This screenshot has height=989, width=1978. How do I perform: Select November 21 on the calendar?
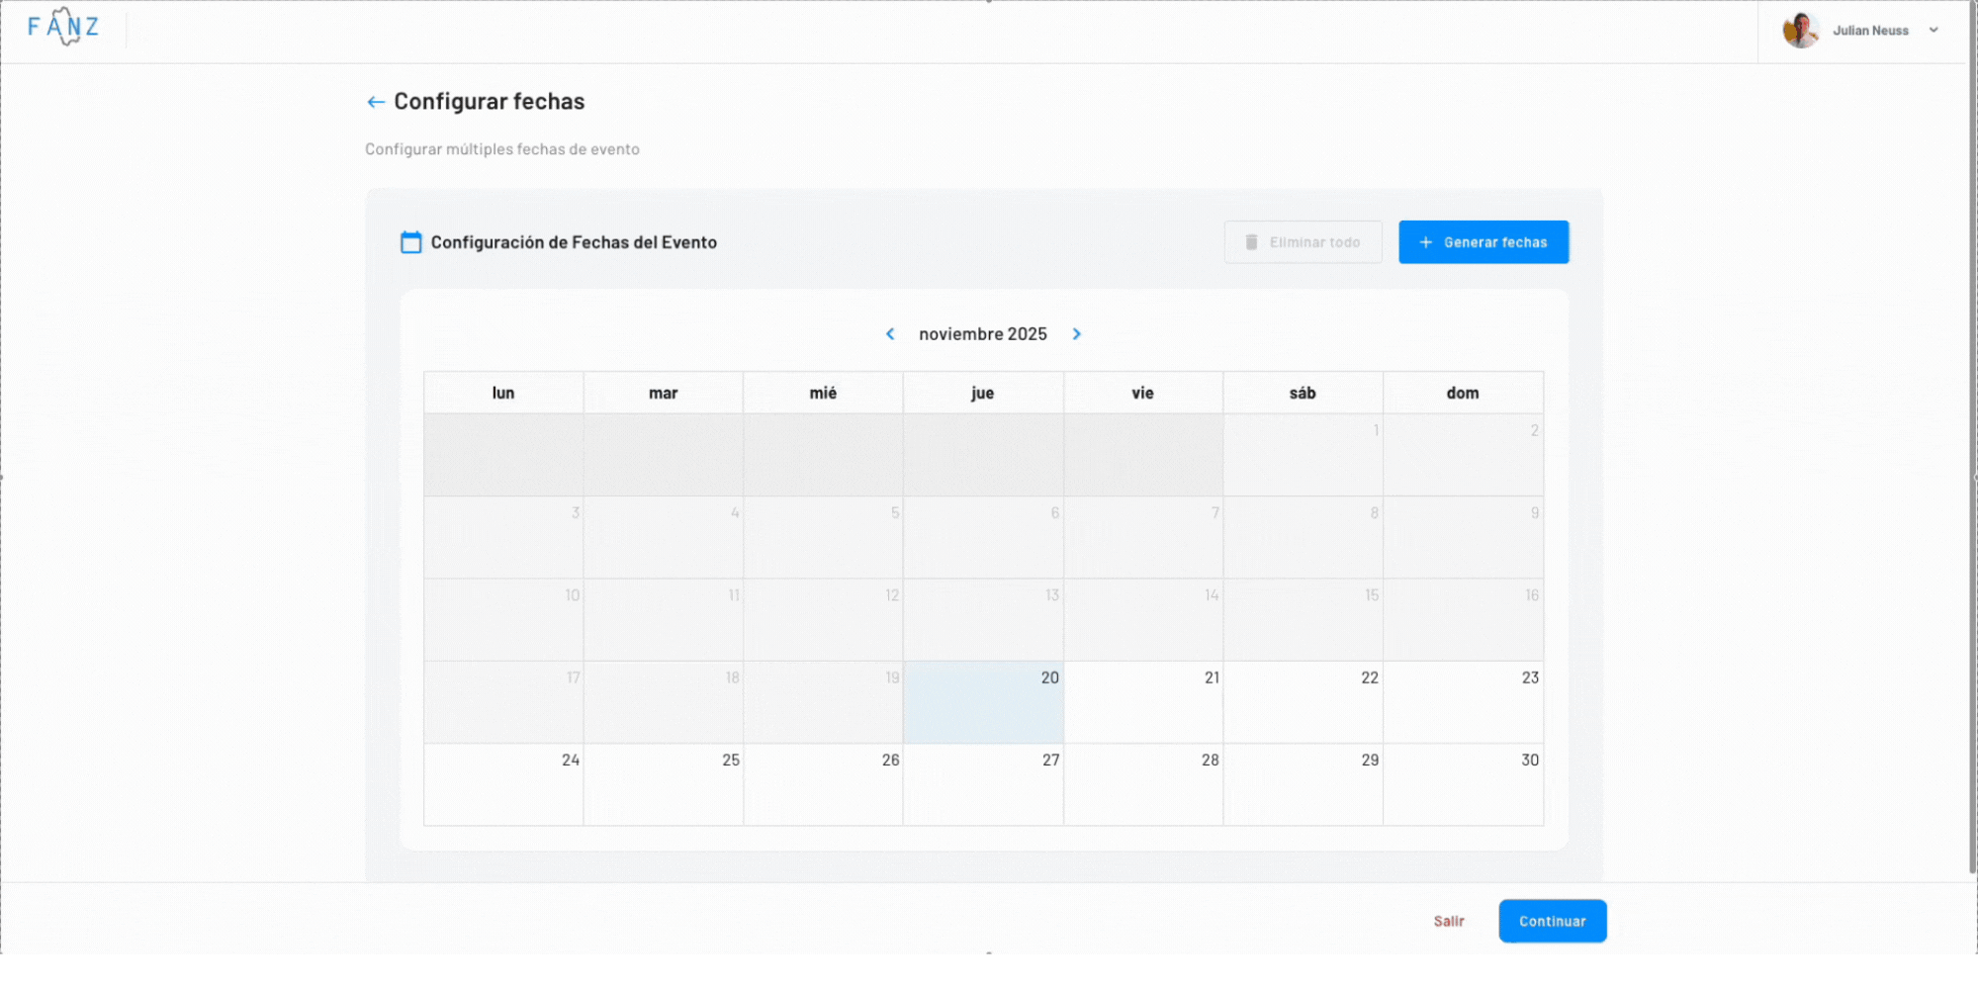[x=1143, y=702]
